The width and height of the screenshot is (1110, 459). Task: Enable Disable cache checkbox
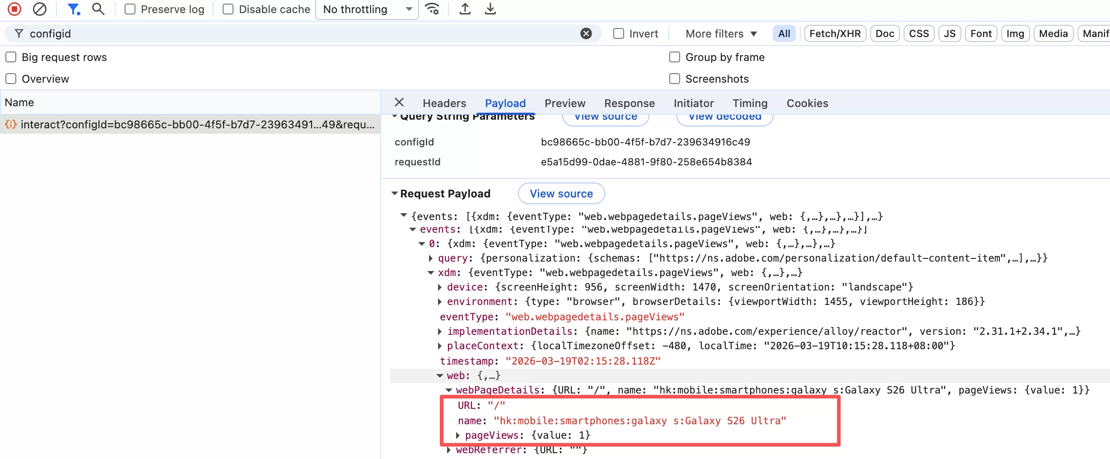pyautogui.click(x=228, y=9)
